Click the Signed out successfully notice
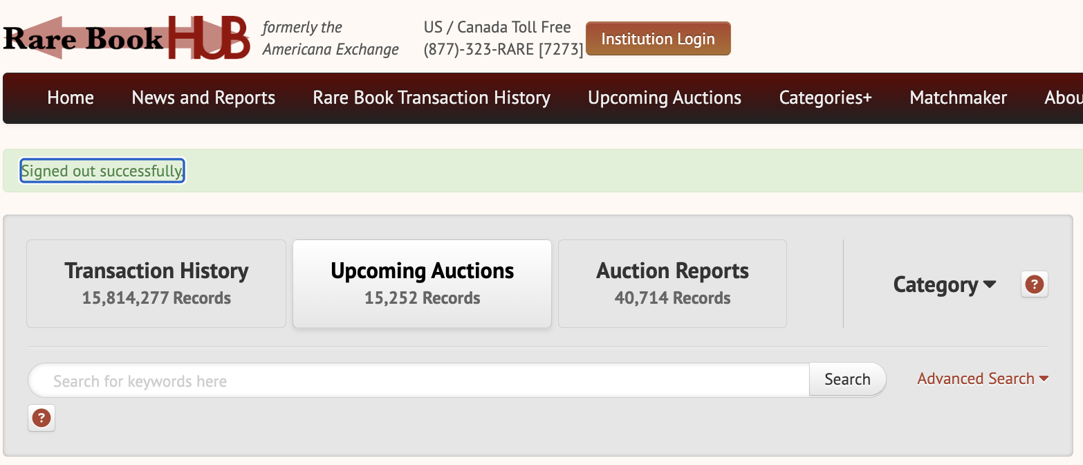This screenshot has width=1083, height=465. 102,171
